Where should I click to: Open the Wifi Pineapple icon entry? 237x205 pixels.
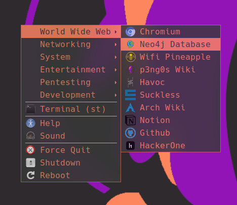click(x=131, y=57)
